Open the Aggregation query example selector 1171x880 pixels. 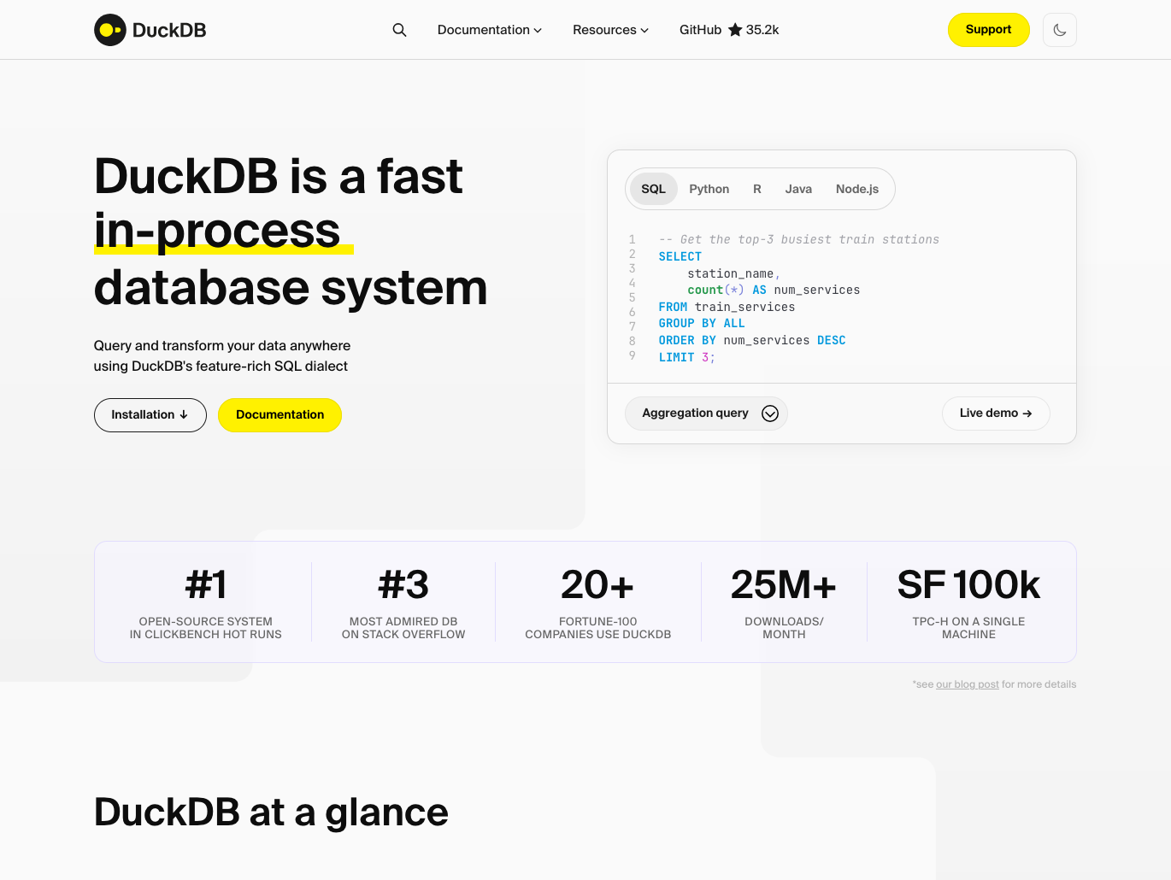click(x=696, y=414)
